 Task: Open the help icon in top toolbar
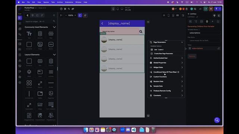61,9
